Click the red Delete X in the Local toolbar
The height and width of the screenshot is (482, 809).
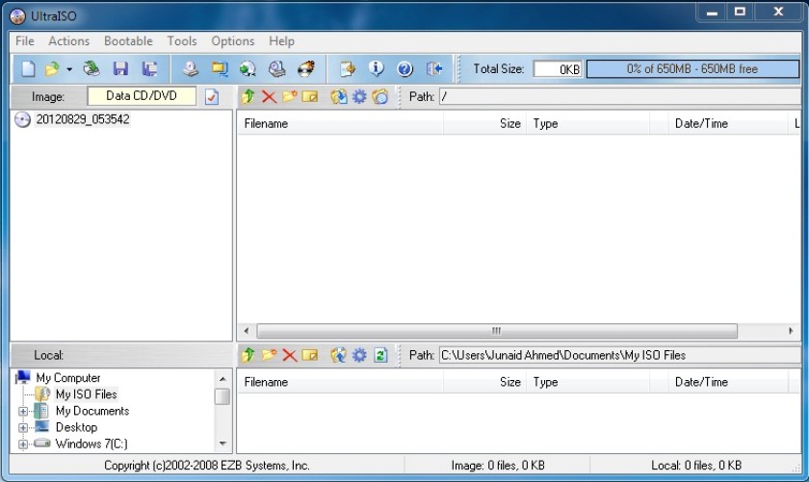290,355
